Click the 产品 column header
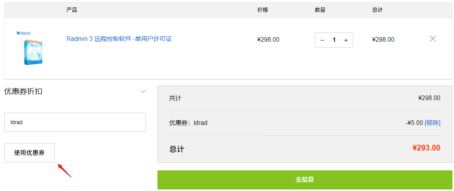The height and width of the screenshot is (191, 454). click(x=72, y=10)
